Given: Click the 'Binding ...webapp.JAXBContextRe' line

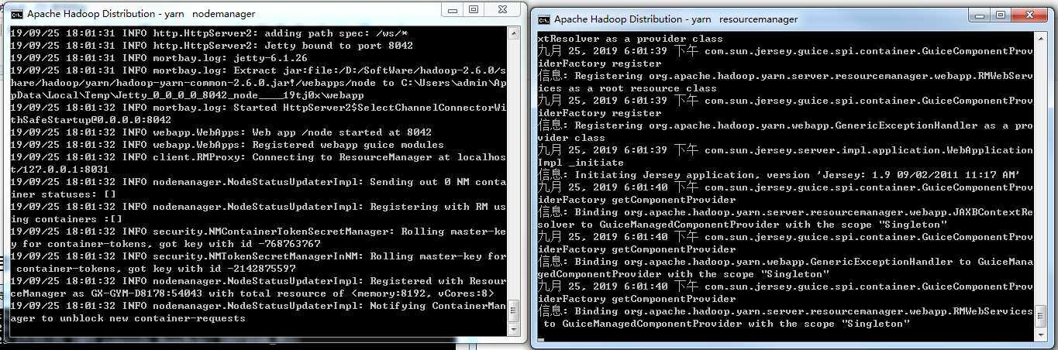Looking at the screenshot, I should click(785, 211).
